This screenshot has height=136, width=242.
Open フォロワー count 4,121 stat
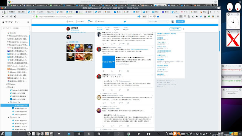point(116,29)
